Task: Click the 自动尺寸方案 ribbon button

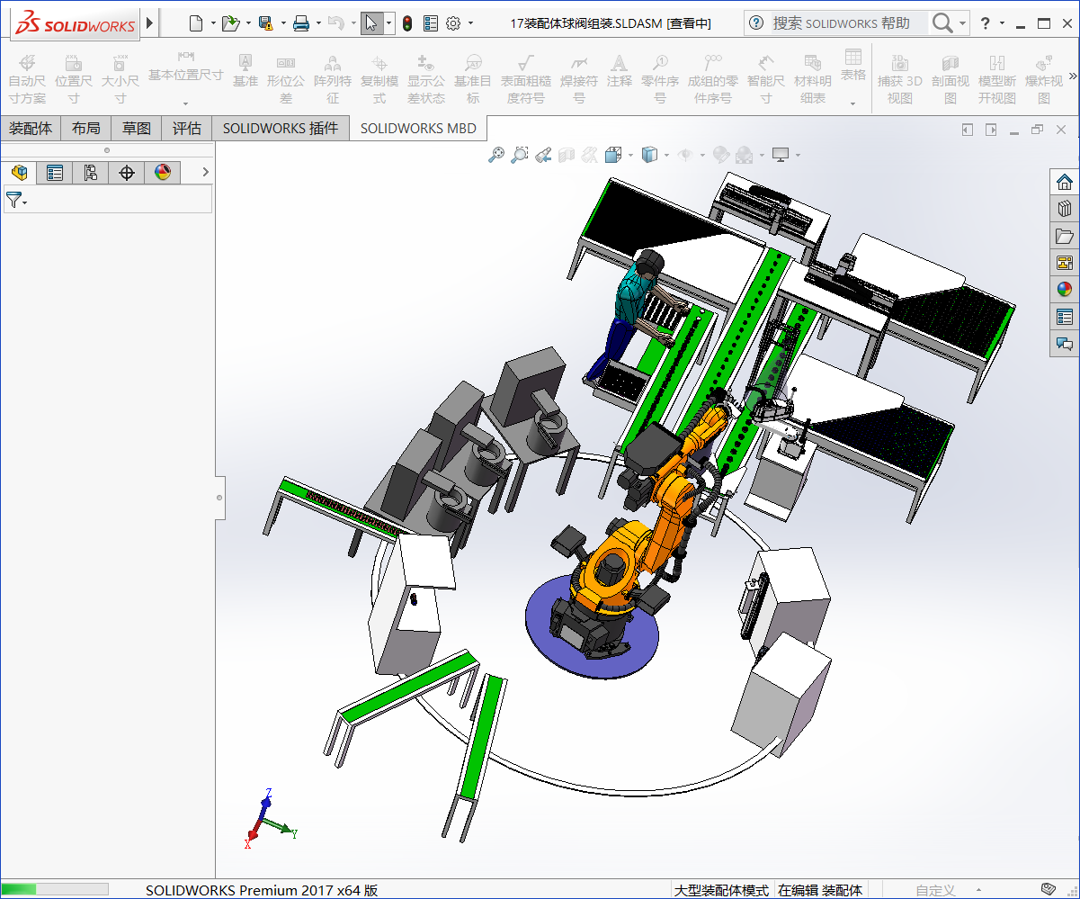Action: pyautogui.click(x=27, y=79)
